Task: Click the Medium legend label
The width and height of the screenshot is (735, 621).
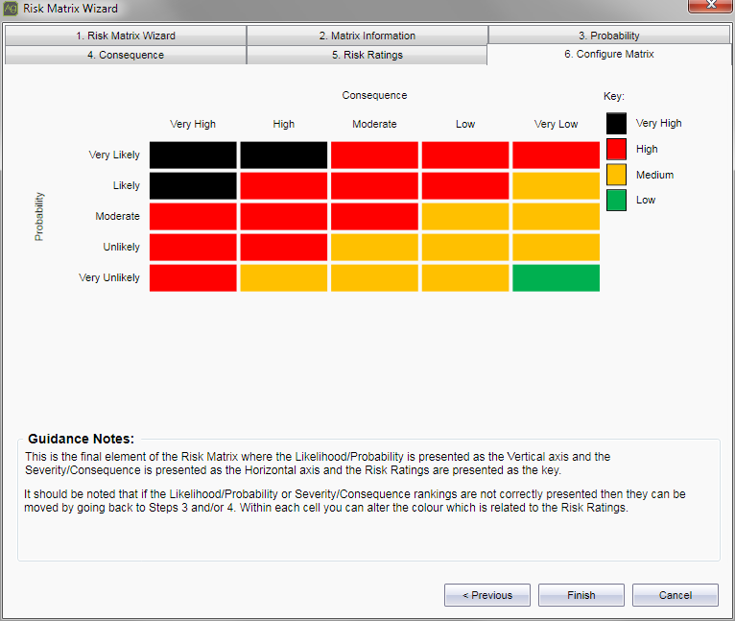Action: [654, 175]
